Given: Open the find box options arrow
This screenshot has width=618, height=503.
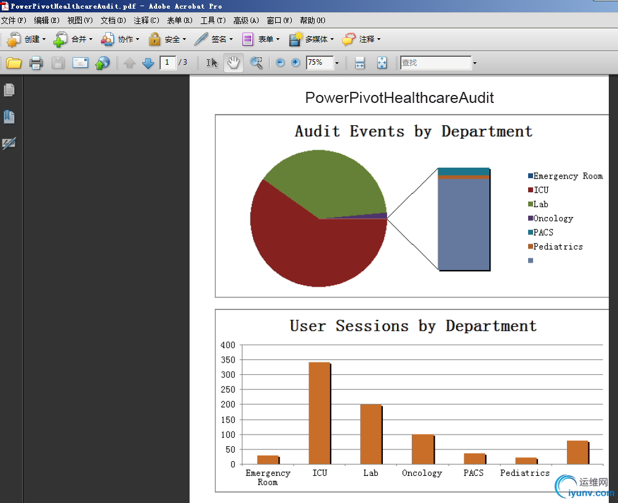Looking at the screenshot, I should click(475, 63).
